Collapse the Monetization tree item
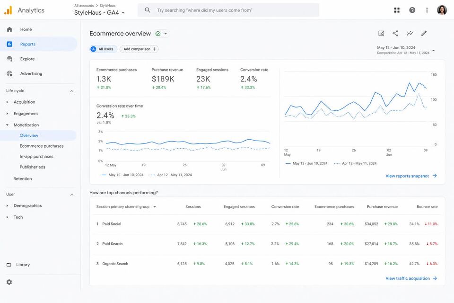The image size is (454, 303). pos(7,125)
